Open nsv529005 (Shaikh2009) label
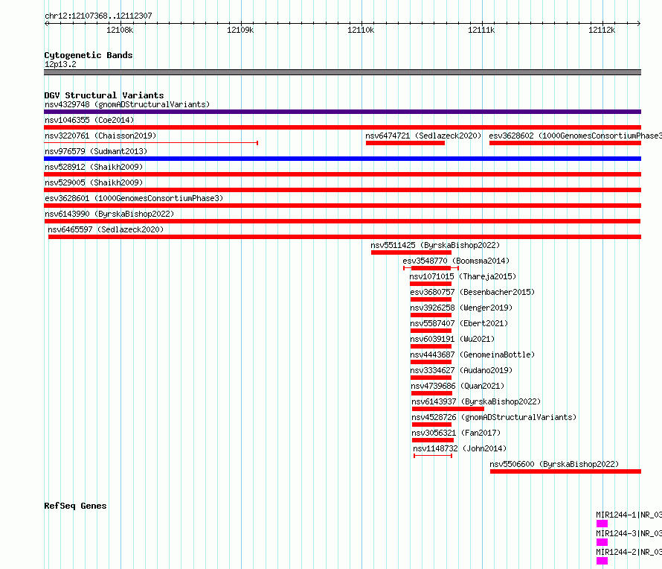The height and width of the screenshot is (569, 662). [x=94, y=182]
